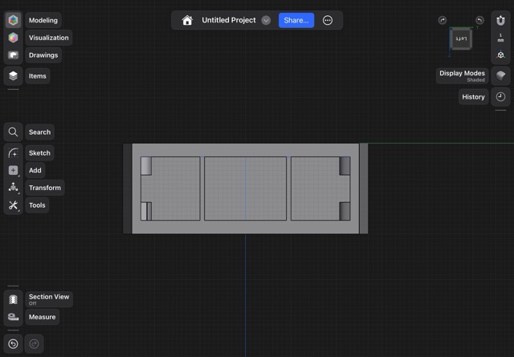Click the Add label

tap(35, 170)
